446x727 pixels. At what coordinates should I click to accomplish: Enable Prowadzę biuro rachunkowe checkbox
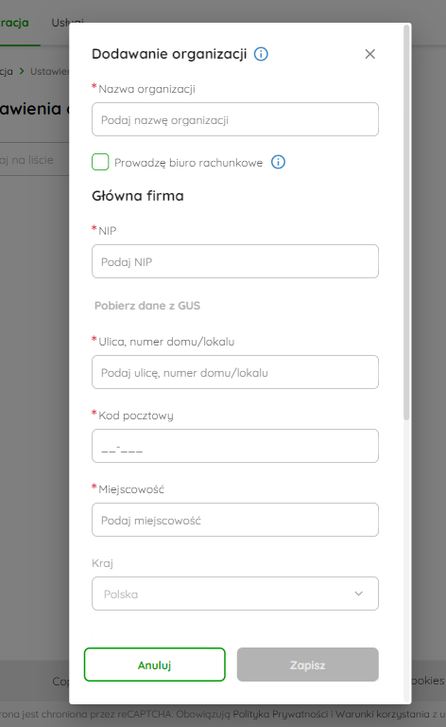click(100, 162)
